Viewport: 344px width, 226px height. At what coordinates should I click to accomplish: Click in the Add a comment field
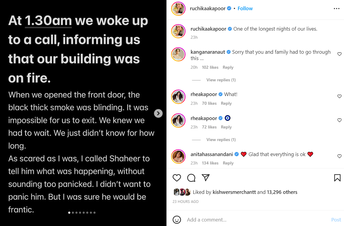point(255,220)
